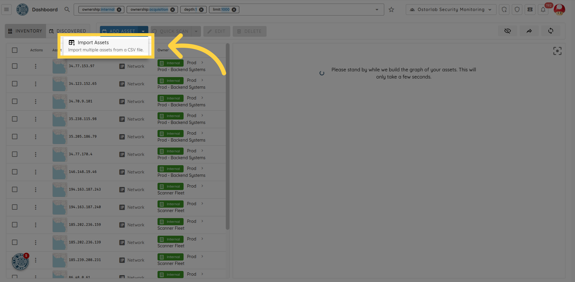Switch to the Discovered tab
The image size is (575, 282).
click(68, 31)
